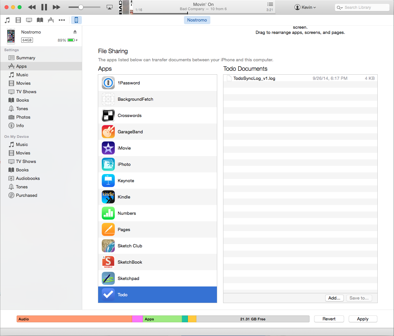Screen dimensions: 394x336
Task: Select the Todo app row
Action: click(158, 295)
